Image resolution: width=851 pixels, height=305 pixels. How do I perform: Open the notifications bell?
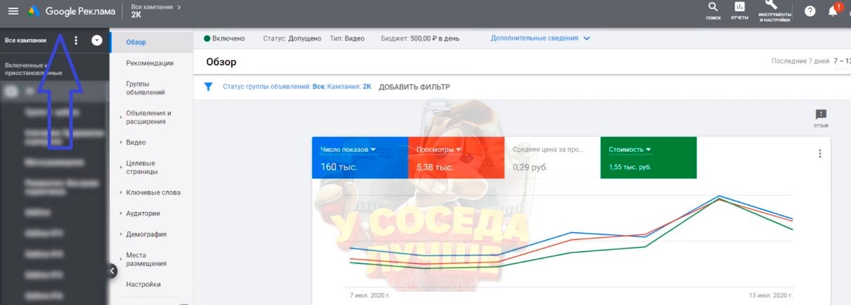click(x=833, y=11)
